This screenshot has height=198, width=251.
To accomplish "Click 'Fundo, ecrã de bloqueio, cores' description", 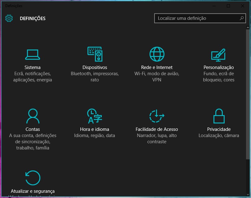I will tap(219, 77).
